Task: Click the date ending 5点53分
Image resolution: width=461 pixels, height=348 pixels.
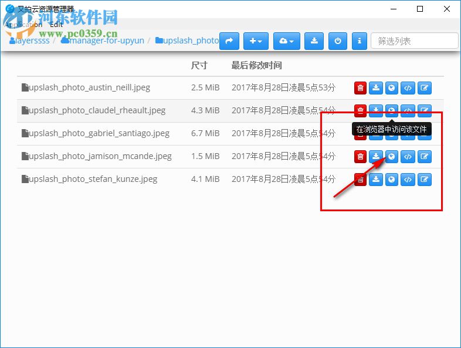Action: pyautogui.click(x=283, y=87)
